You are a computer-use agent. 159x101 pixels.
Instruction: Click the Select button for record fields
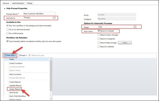click(x=125, y=43)
